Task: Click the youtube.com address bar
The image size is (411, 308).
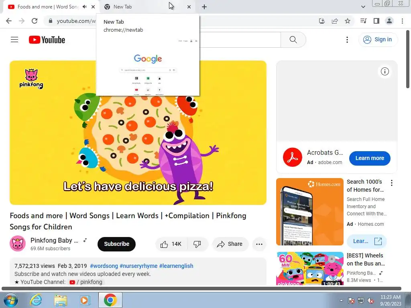Action: coord(76,21)
